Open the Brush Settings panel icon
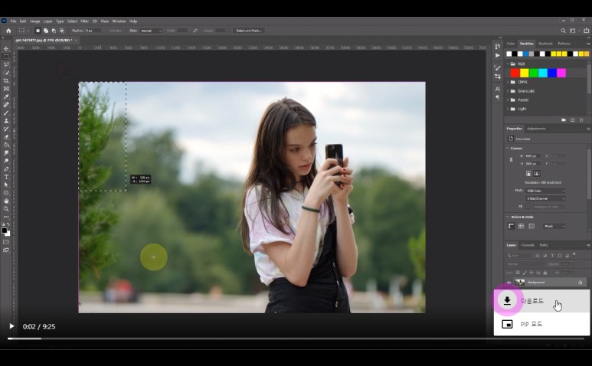The height and width of the screenshot is (366, 592). point(498,68)
